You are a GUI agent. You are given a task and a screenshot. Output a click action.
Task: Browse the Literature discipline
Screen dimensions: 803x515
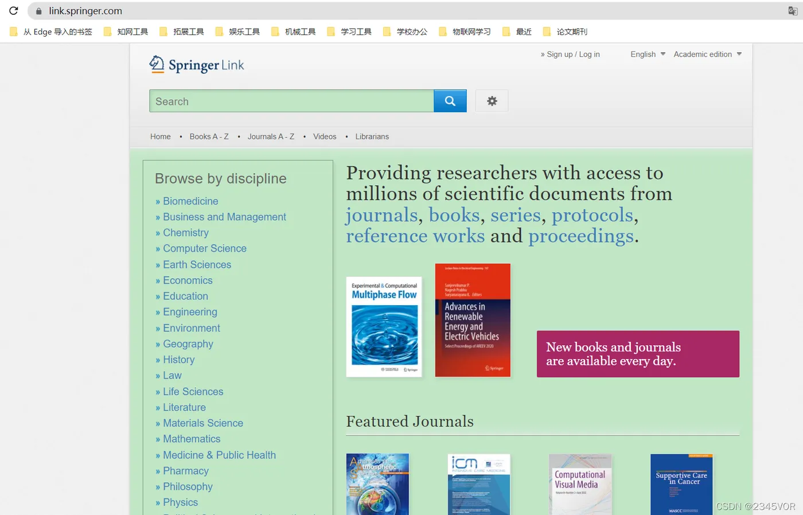coord(184,407)
